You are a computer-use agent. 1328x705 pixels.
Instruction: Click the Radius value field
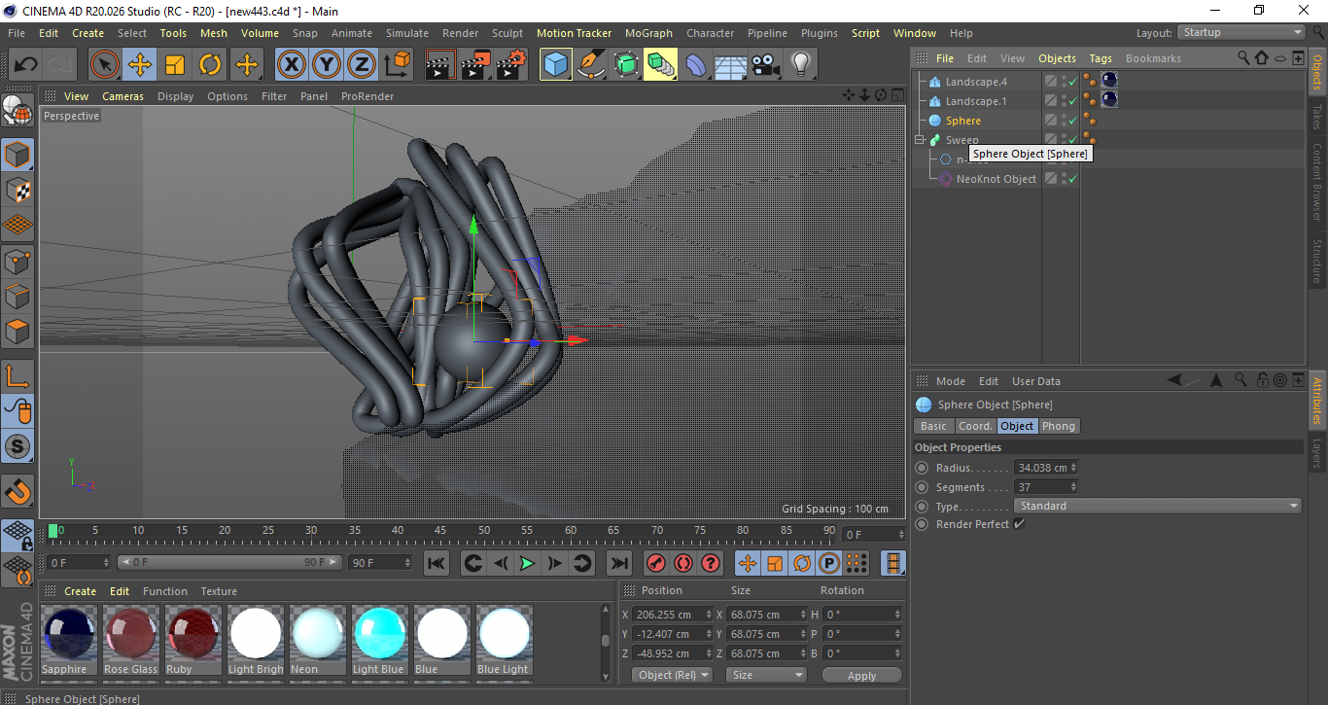pyautogui.click(x=1041, y=468)
